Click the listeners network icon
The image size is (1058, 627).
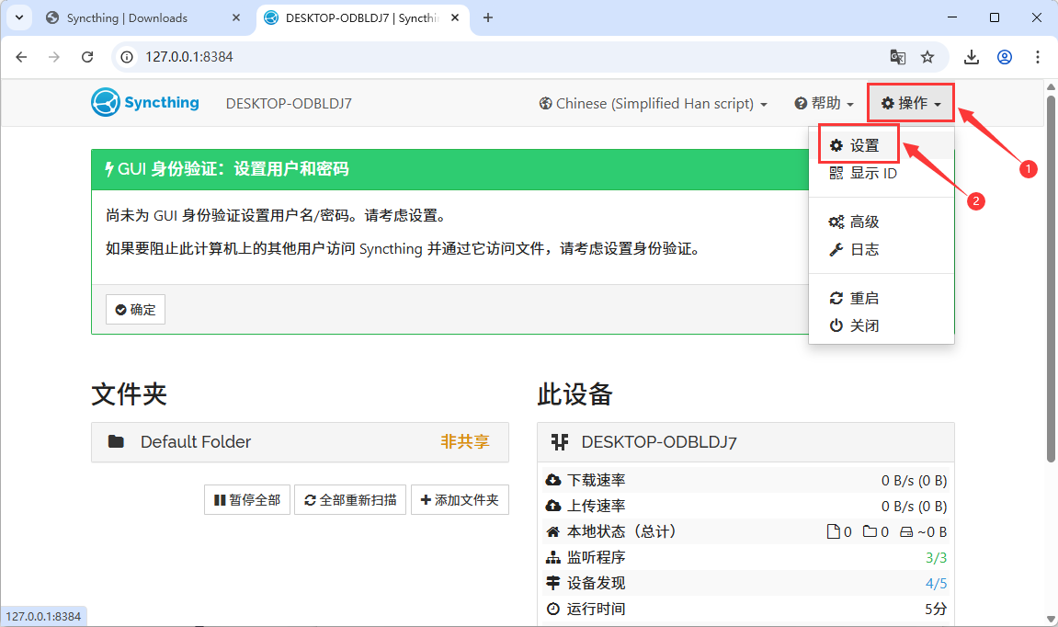click(553, 556)
